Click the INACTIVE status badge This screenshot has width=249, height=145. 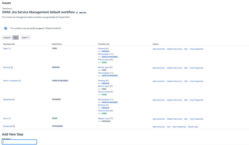pyautogui.click(x=83, y=12)
